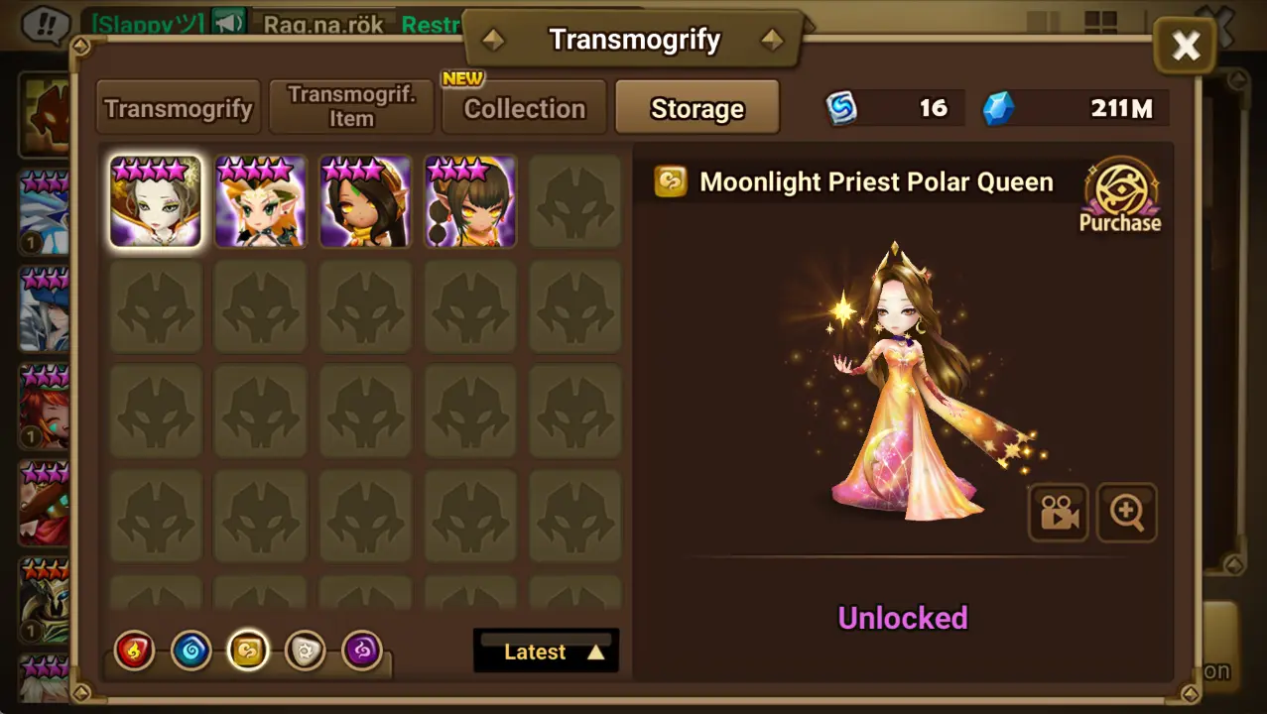Viewport: 1267px width, 714px height.
Task: Go to next menu via right title arrow
Action: pos(771,40)
